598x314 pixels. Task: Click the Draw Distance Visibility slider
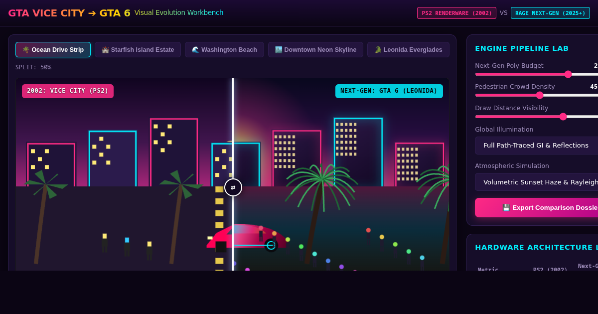click(x=536, y=117)
